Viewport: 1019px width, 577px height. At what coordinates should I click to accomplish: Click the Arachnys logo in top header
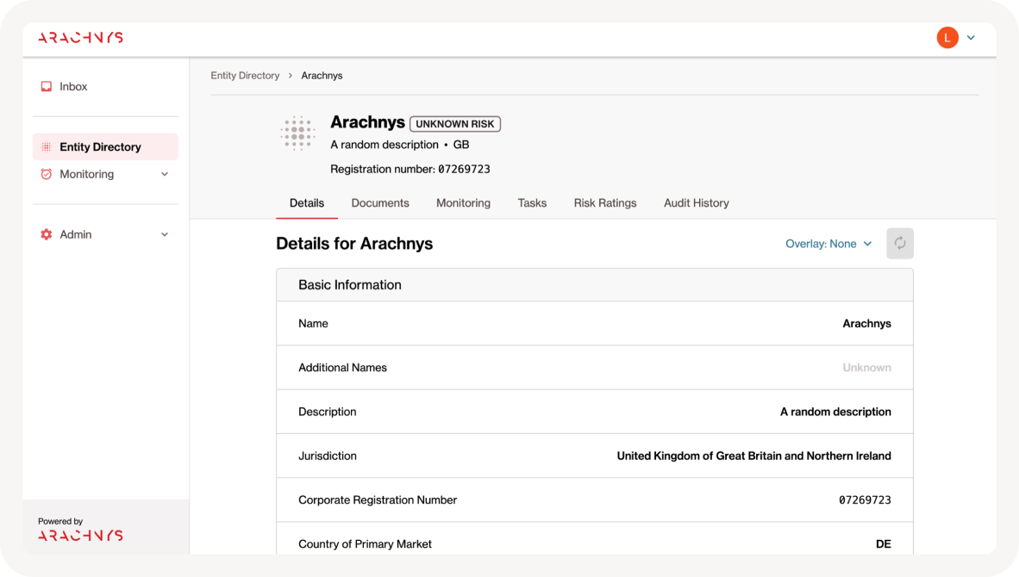(x=80, y=38)
